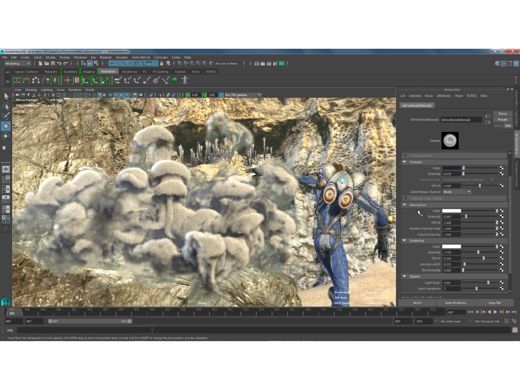Viewport: 520px width, 390px height.
Task: Switch to the Rendering shelf tab
Action: point(129,72)
